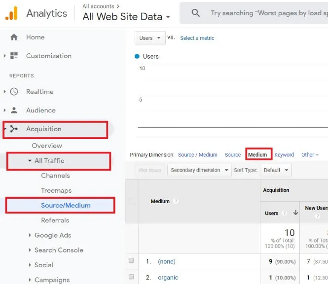328x284 pixels.
Task: Click the Select a metric link
Action: coord(197,38)
